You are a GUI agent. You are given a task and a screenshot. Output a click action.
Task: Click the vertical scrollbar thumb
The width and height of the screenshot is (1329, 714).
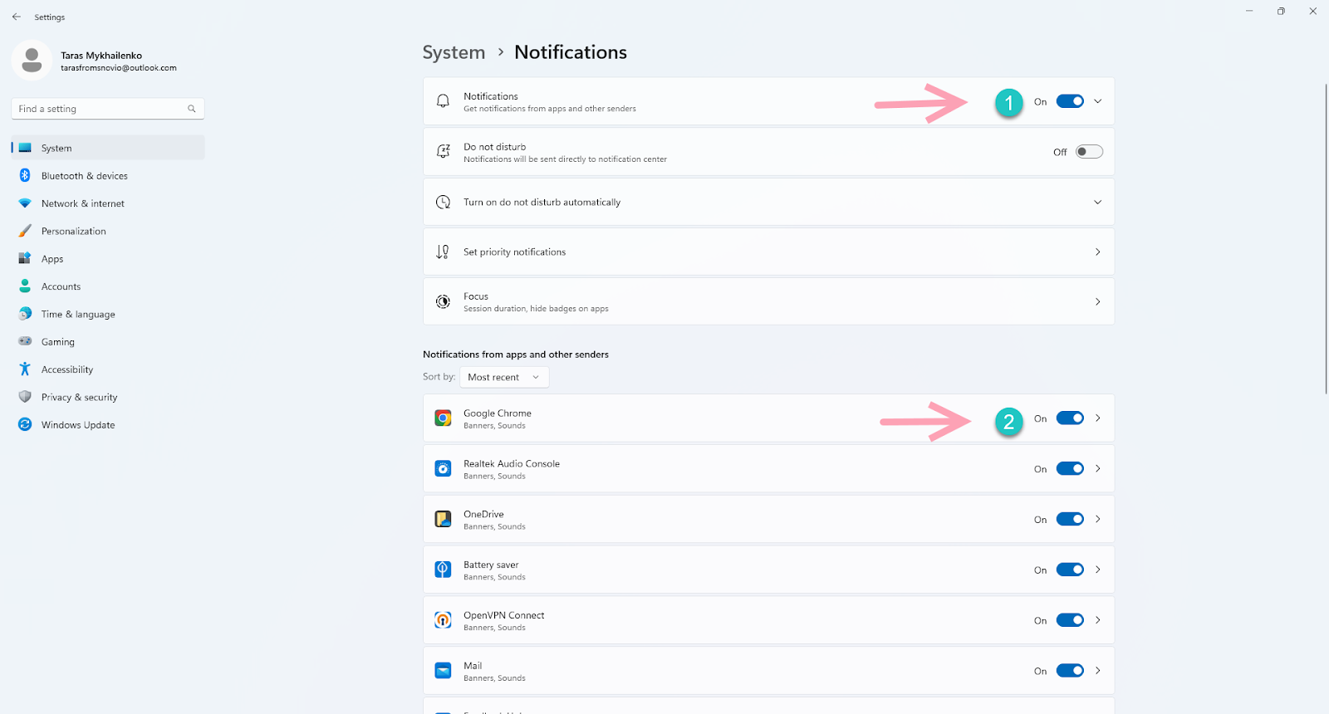(1326, 239)
